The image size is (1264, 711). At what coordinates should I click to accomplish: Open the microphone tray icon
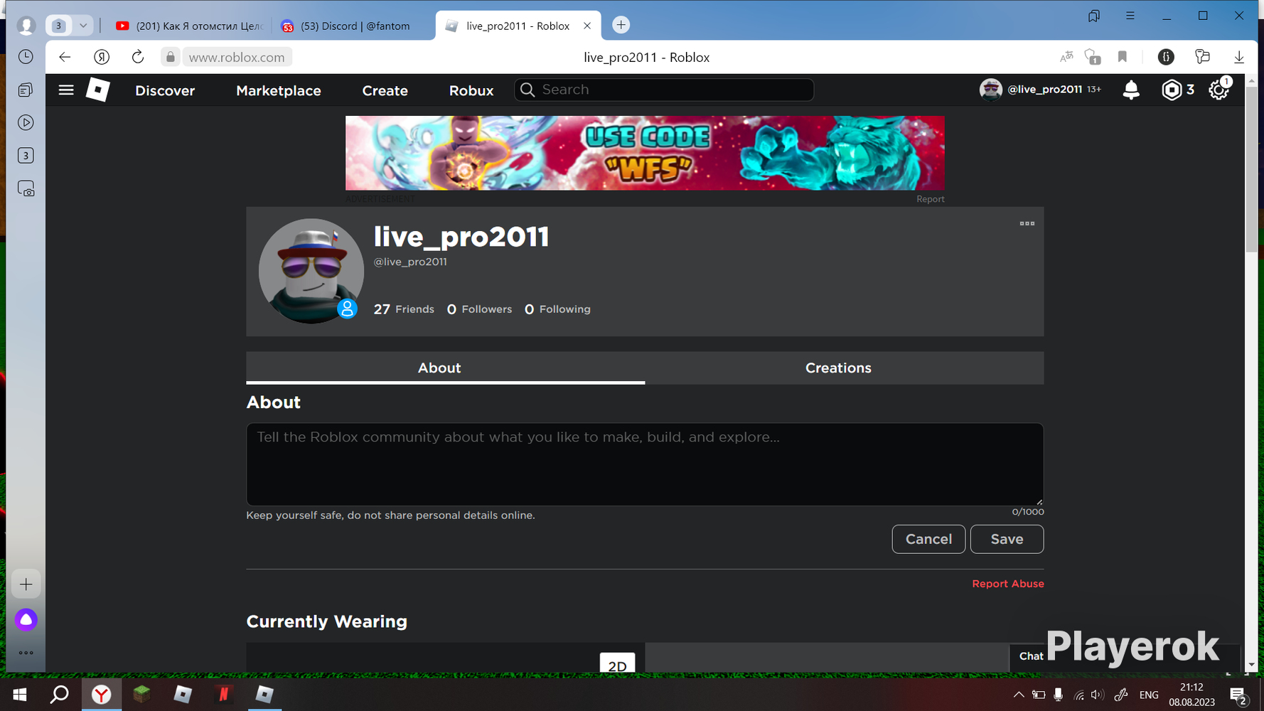coord(1059,695)
